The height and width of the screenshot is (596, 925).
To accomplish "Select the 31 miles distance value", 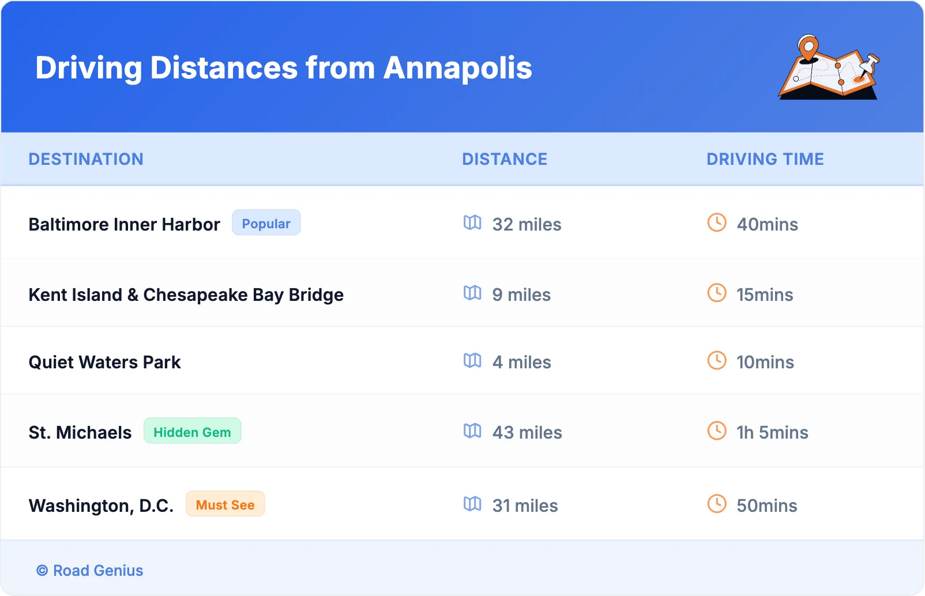I will pos(525,506).
